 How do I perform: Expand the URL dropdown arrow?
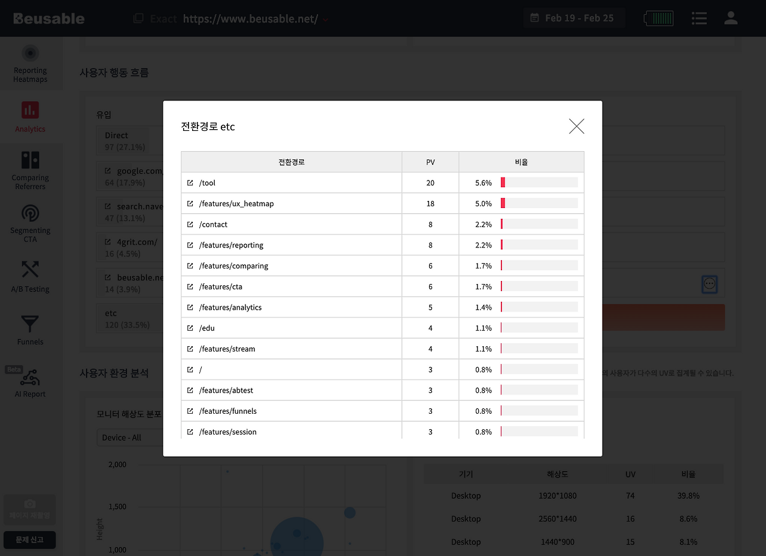point(325,20)
